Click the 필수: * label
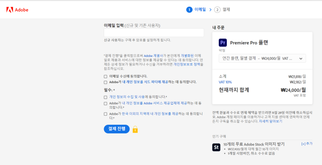Viewport: 322px width, 165px height. 109,90
